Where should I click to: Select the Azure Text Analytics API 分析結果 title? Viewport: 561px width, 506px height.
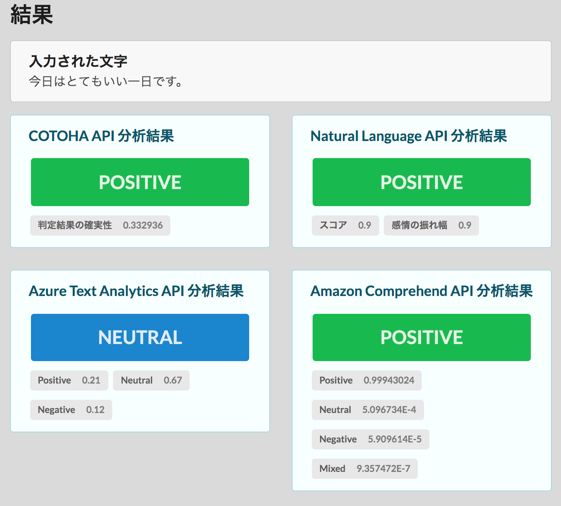(x=137, y=291)
